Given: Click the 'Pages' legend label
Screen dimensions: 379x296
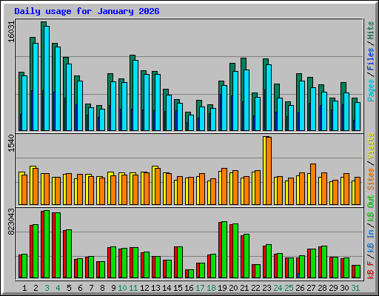Looking at the screenshot, I should coord(371,90).
